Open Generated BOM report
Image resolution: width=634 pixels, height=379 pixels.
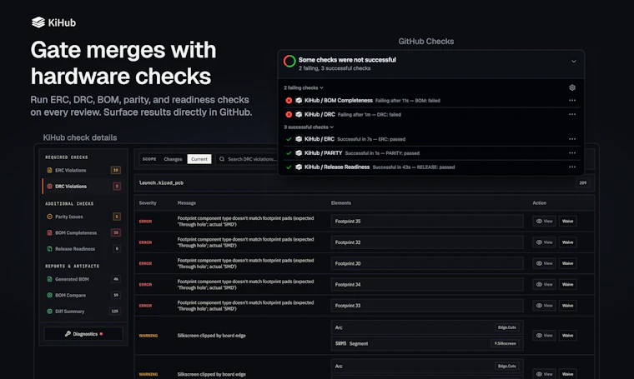point(83,279)
